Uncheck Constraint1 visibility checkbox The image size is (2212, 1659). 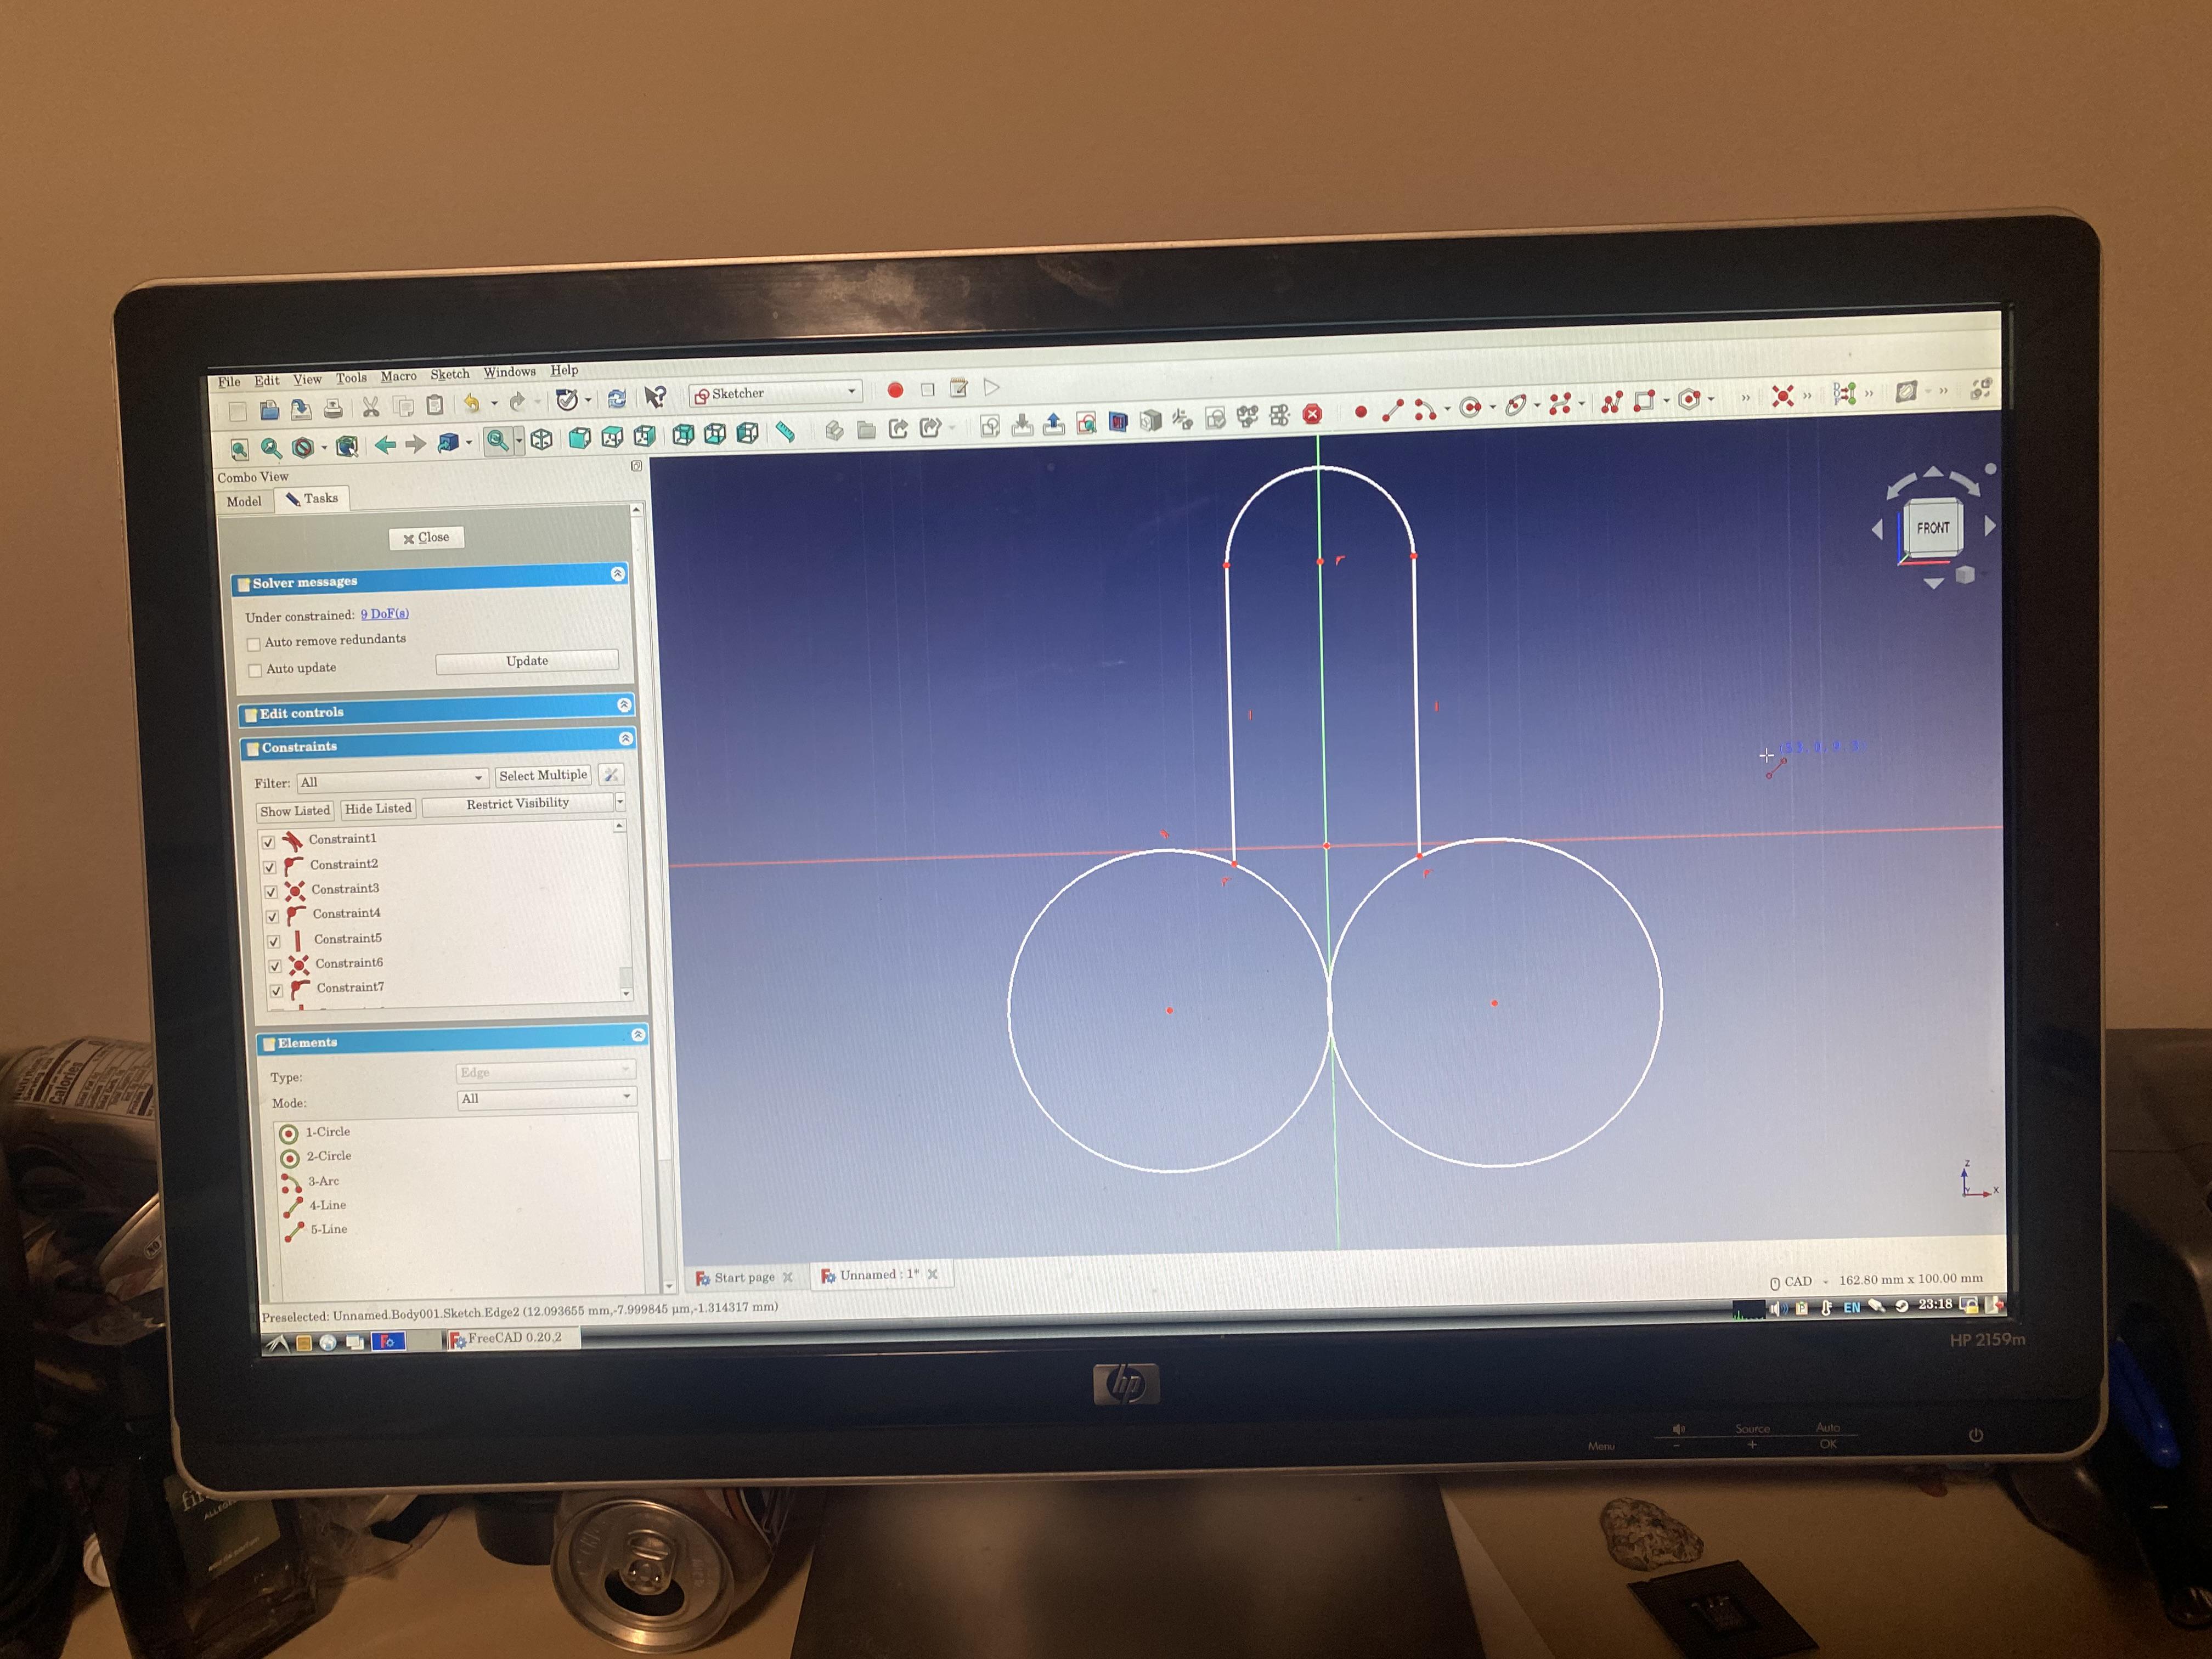click(268, 843)
